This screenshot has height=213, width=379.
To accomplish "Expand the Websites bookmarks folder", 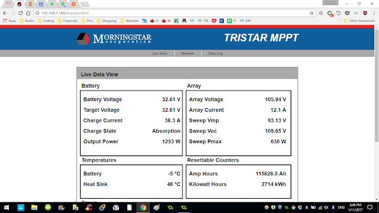I will [x=130, y=21].
